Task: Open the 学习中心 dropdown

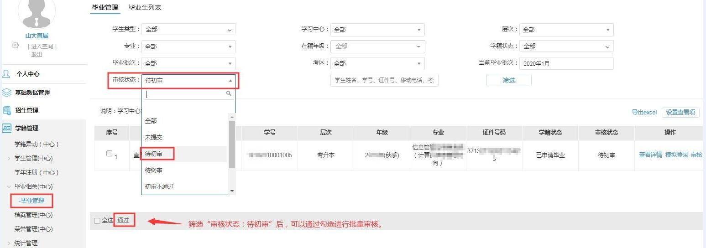Action: tap(377, 30)
